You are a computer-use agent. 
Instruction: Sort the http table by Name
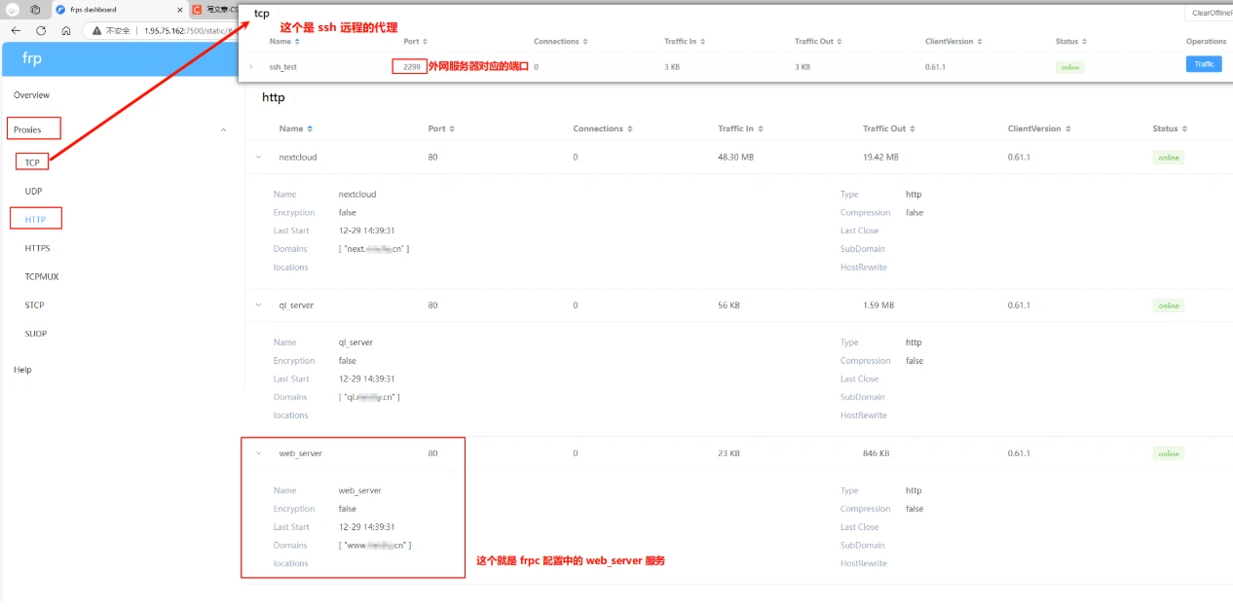296,128
